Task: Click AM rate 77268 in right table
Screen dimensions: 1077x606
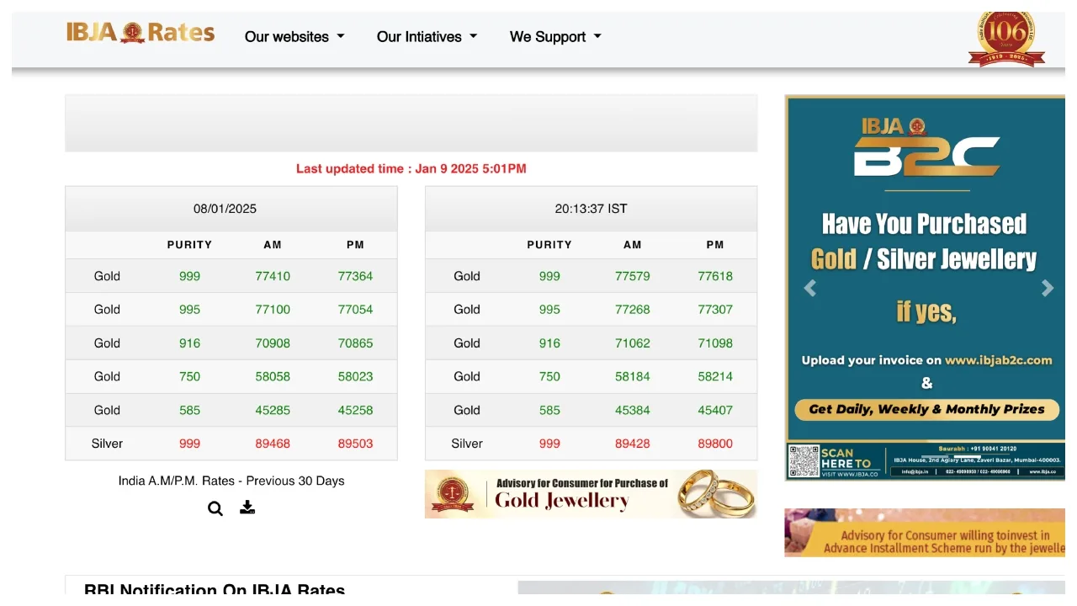Action: click(633, 310)
